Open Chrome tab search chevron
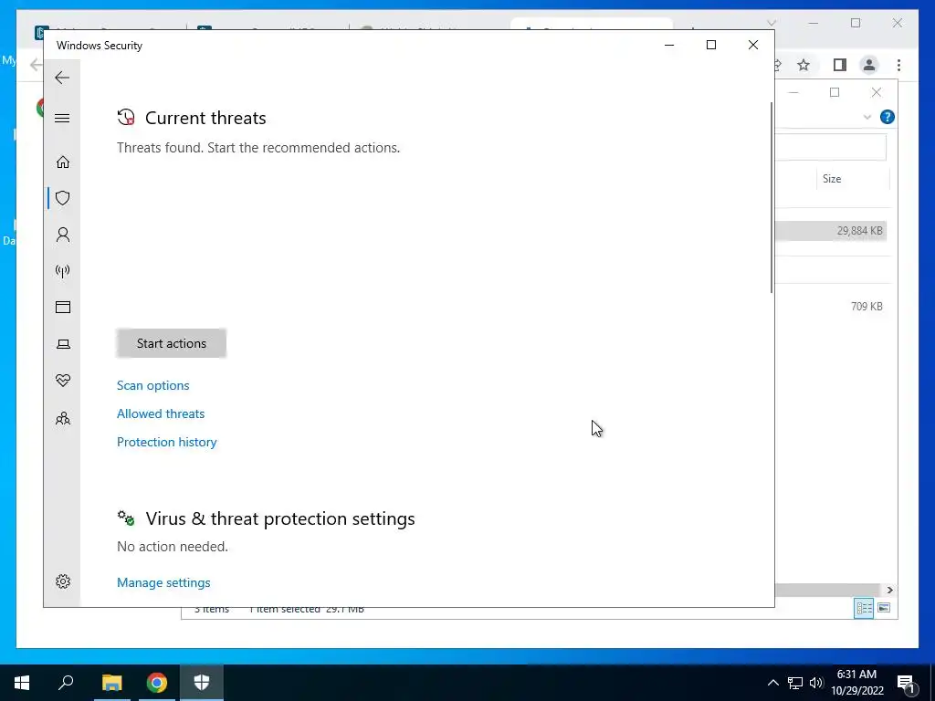Screen dimensions: 935x701 coord(771,23)
